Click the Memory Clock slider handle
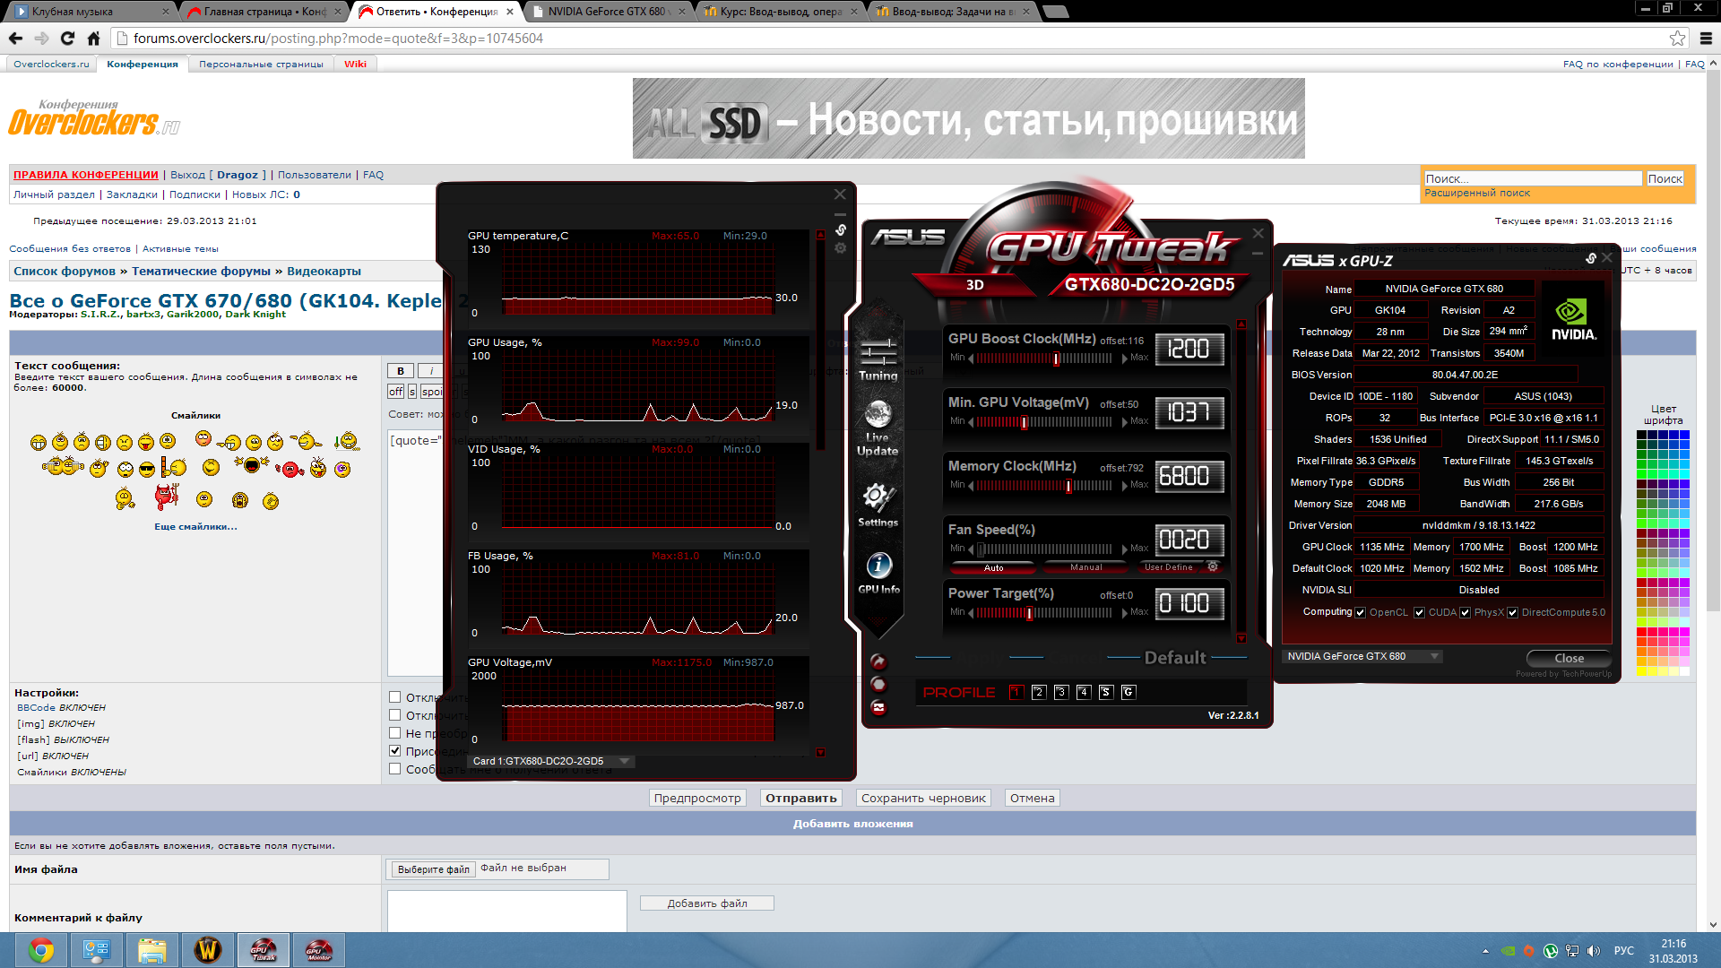The image size is (1721, 968). [1068, 486]
